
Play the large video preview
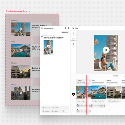[106, 50]
